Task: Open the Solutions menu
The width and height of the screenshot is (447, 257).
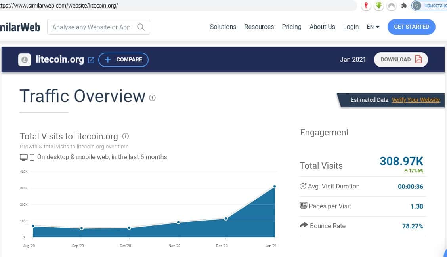Action: coord(223,27)
